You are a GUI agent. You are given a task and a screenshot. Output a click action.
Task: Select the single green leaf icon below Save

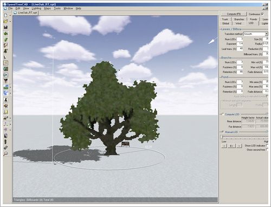(x=6, y=40)
